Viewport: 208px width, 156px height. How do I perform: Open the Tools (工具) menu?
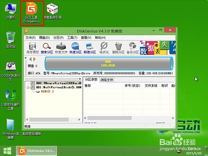pyautogui.click(x=72, y=38)
